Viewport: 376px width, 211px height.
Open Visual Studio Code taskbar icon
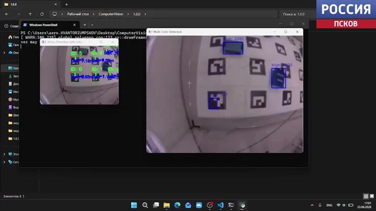coord(221,205)
